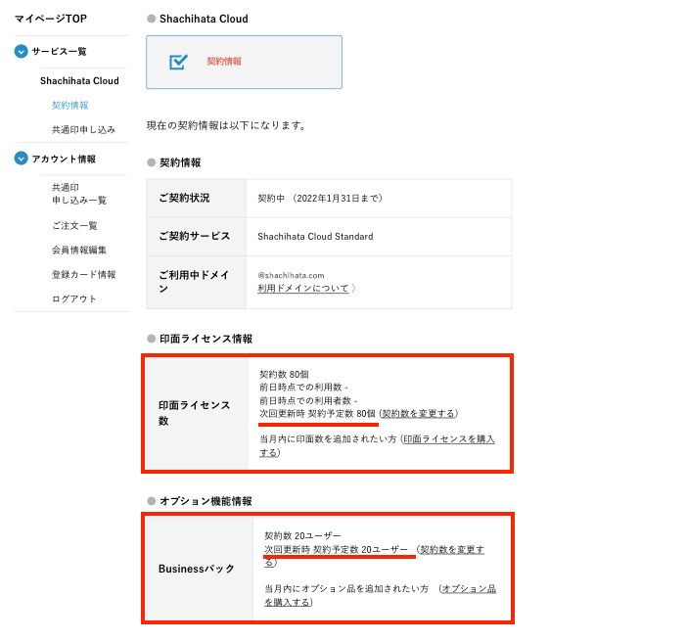
Task: Click the ご契約サービス row label
Action: point(194,236)
